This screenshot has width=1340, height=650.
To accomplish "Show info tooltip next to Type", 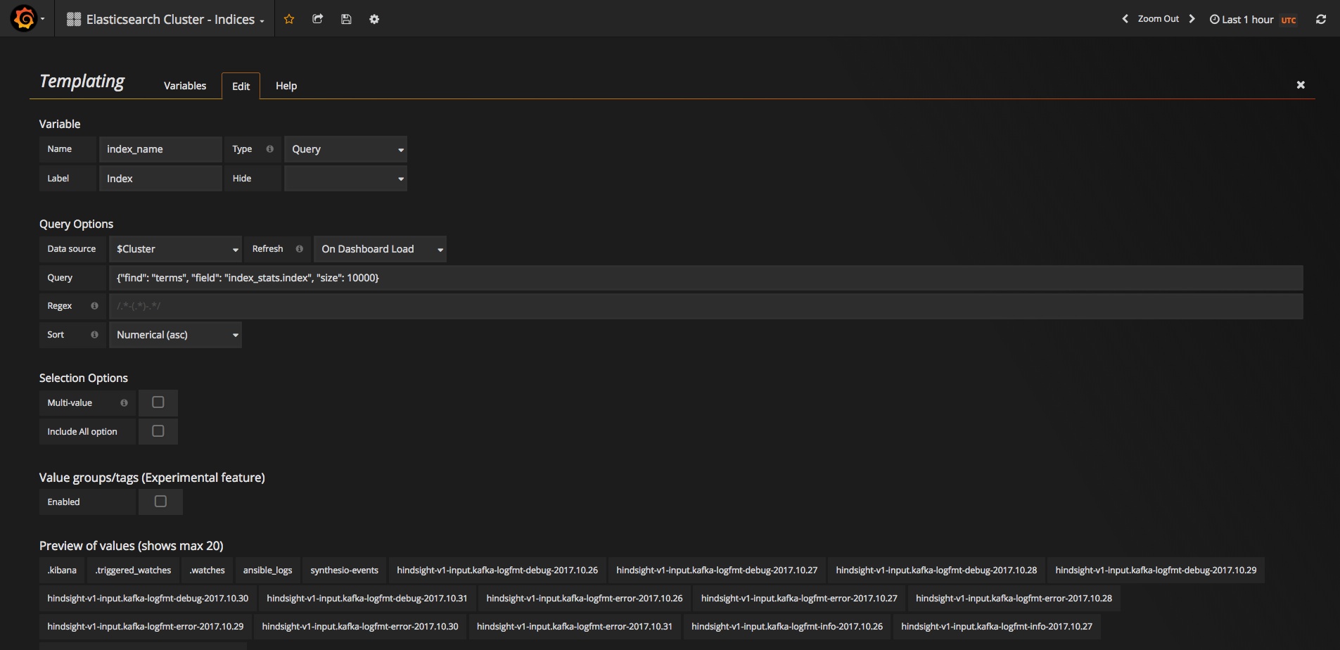I will tap(269, 149).
